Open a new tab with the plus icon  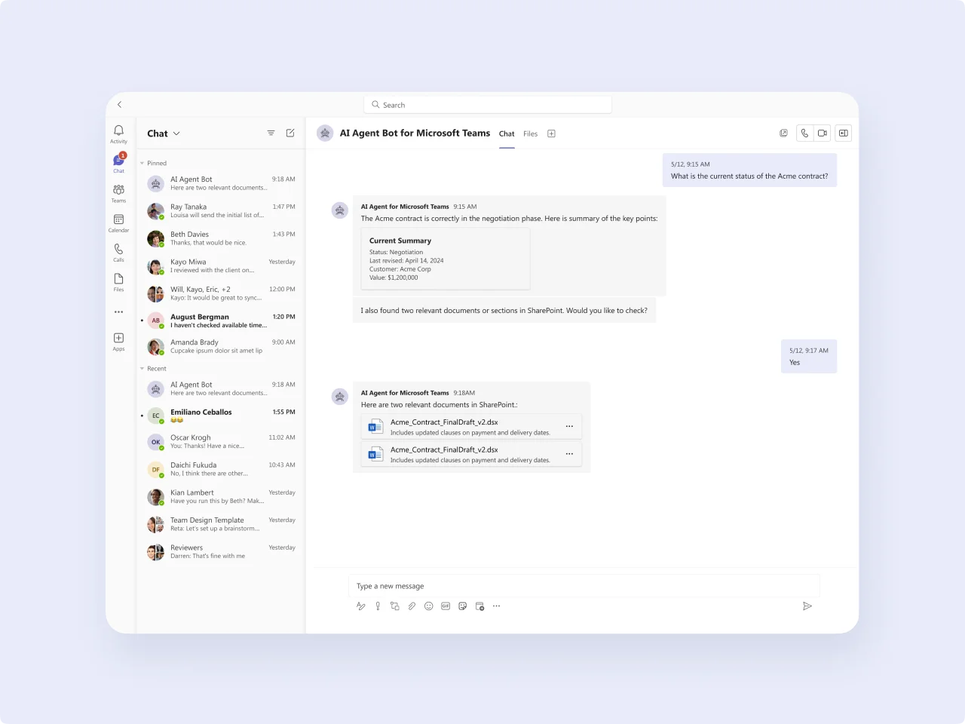click(551, 133)
